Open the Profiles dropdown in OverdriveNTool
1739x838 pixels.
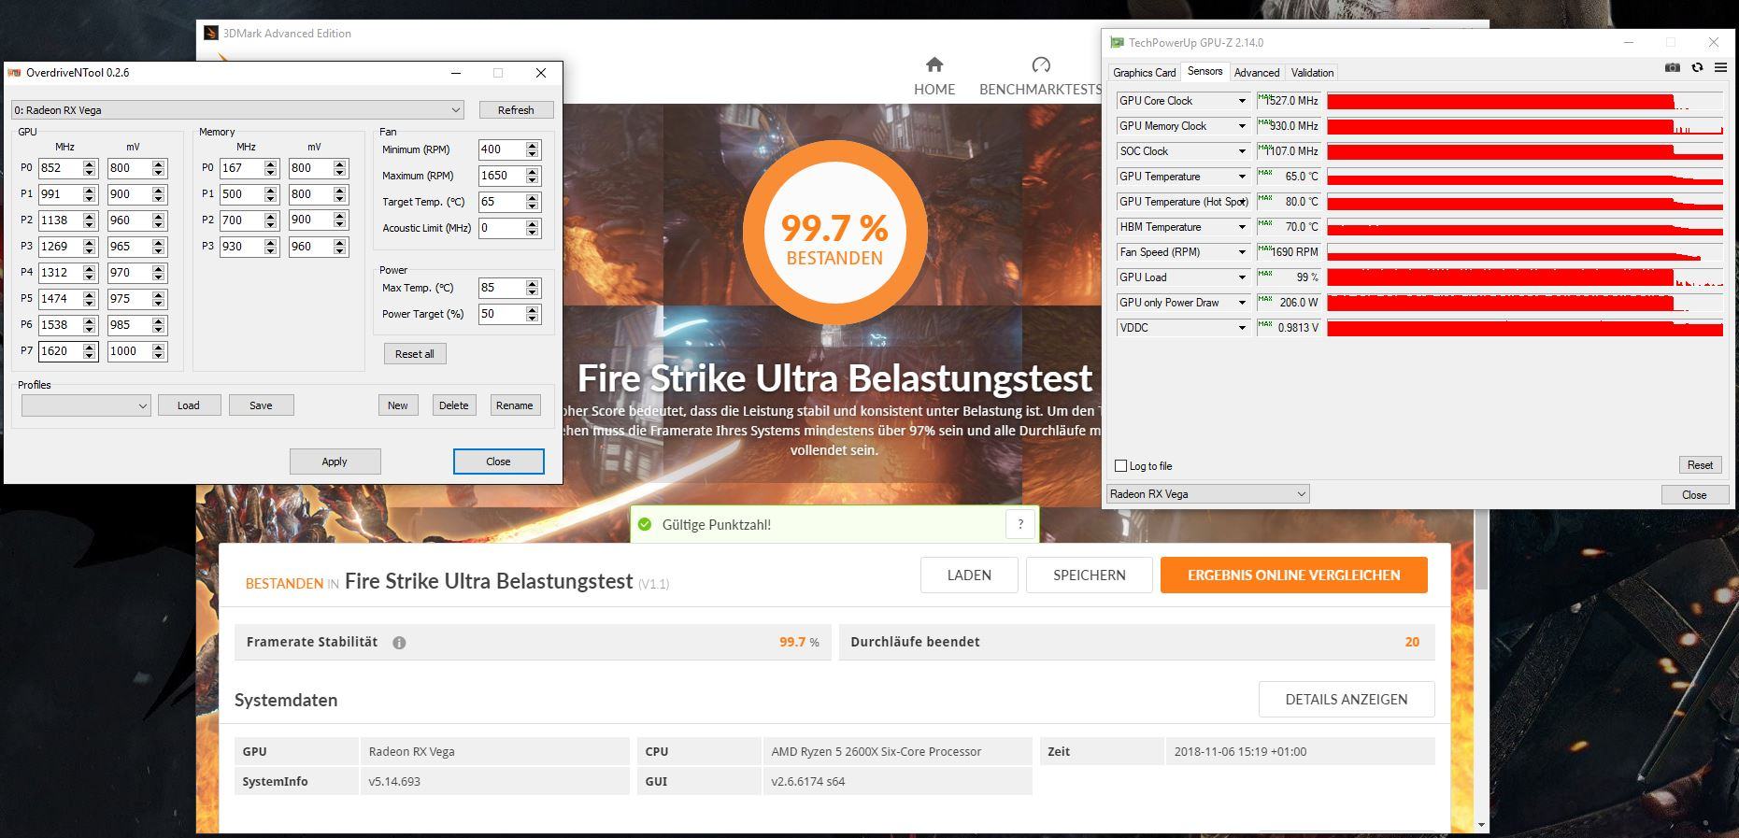(x=86, y=405)
